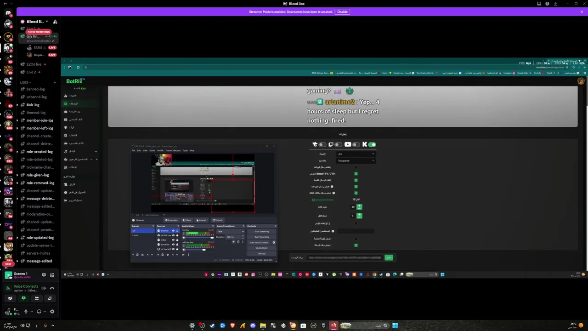Disconnect from voice with the hang-up icon
The width and height of the screenshot is (588, 331).
pos(52,288)
